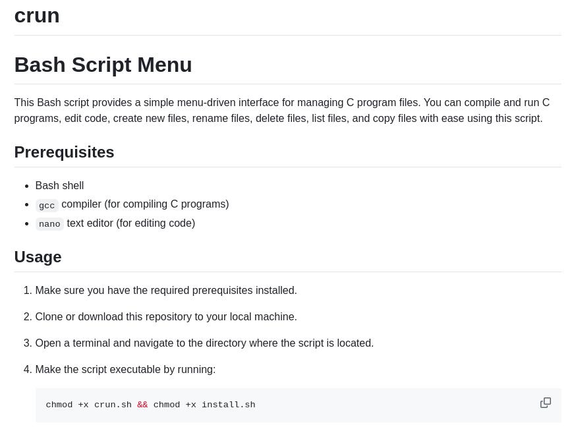The width and height of the screenshot is (576, 433).
Task: Click 'text editor (for editing code)' text
Action: click(x=130, y=223)
